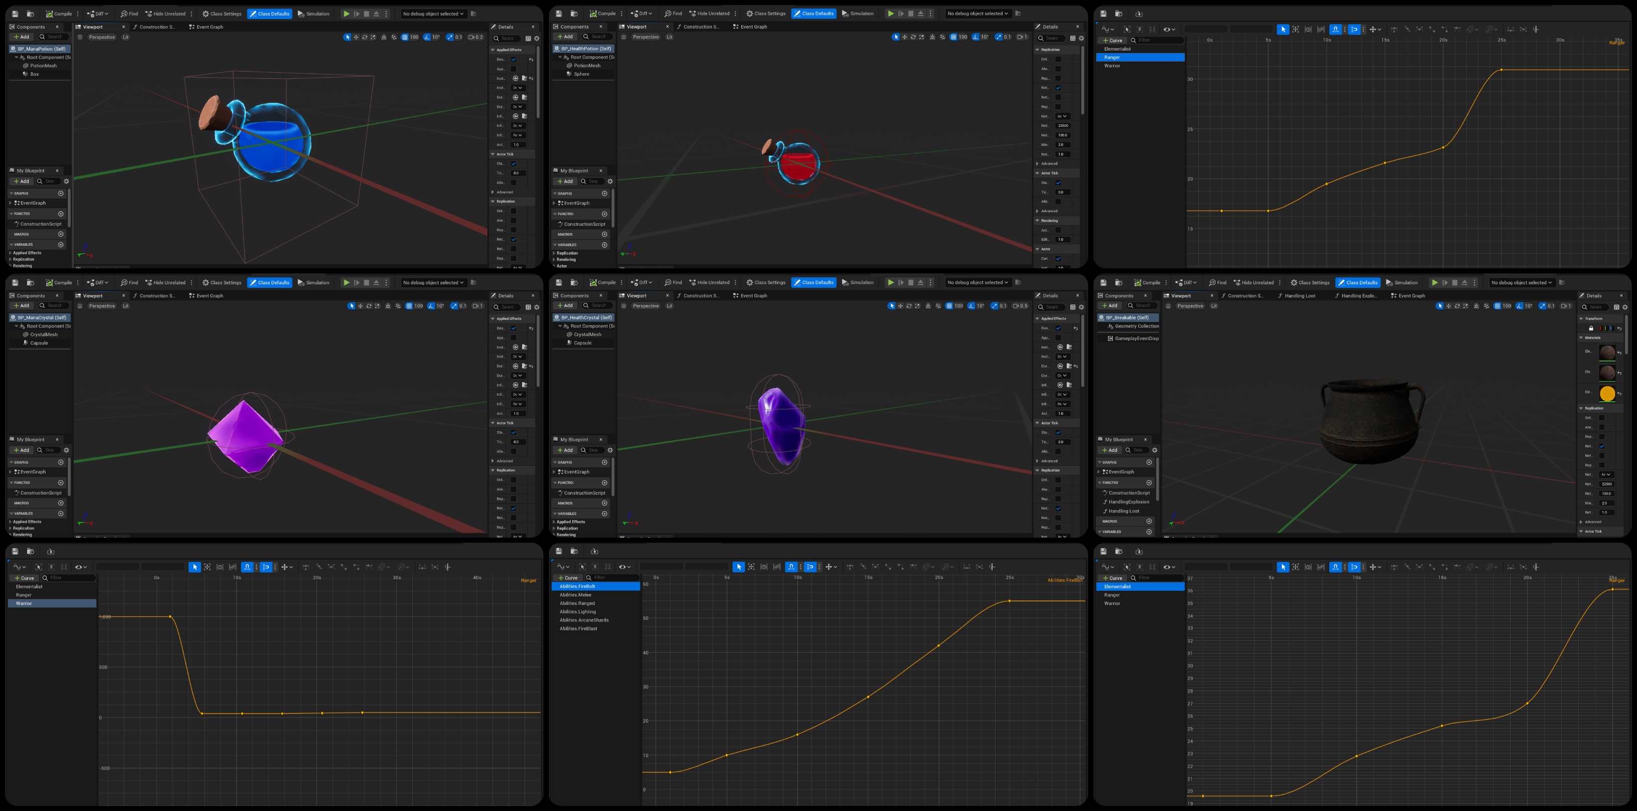Collapse Applied Effects section in BP_ManaCrystal Details
Viewport: 1637px width, 811px height.
[493, 318]
